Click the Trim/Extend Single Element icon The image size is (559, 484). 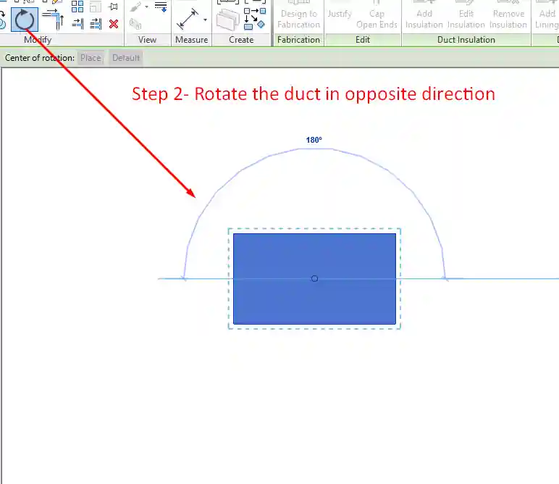77,23
